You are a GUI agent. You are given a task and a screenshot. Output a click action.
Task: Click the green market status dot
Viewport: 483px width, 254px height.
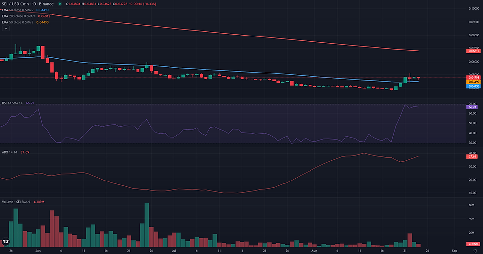point(60,4)
